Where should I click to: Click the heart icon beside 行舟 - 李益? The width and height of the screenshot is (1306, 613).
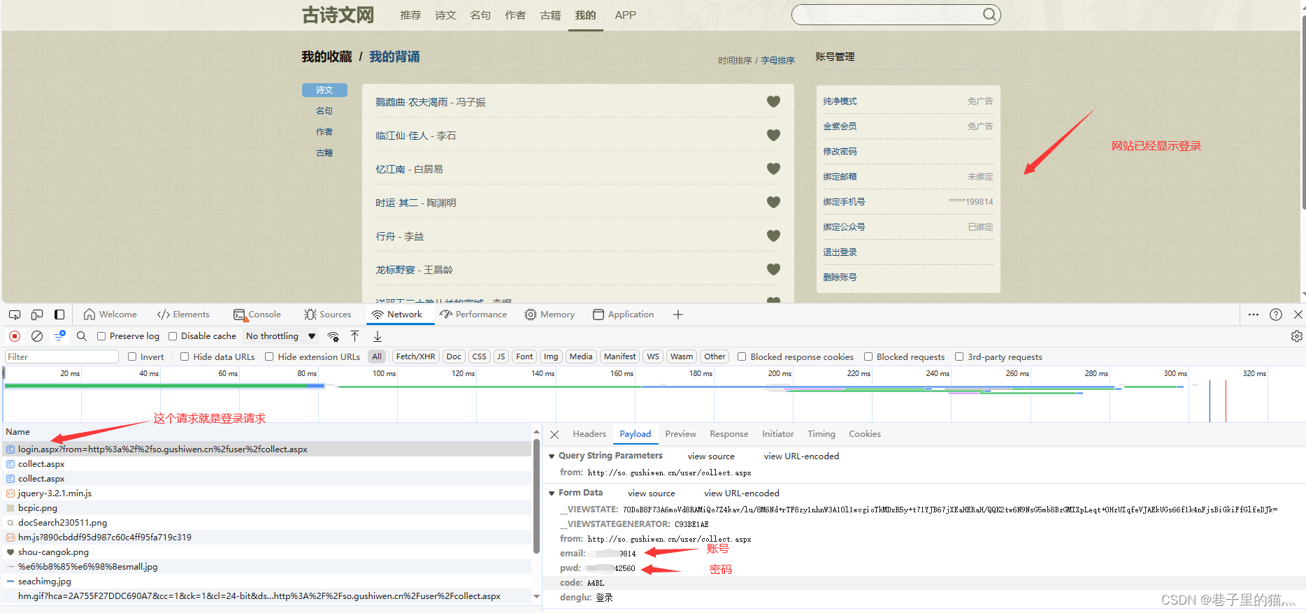point(773,236)
